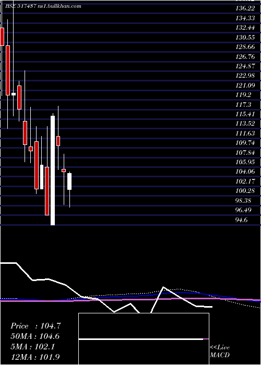Click the 136.22 price axis label
This screenshot has height=365, width=261.
(245, 8)
